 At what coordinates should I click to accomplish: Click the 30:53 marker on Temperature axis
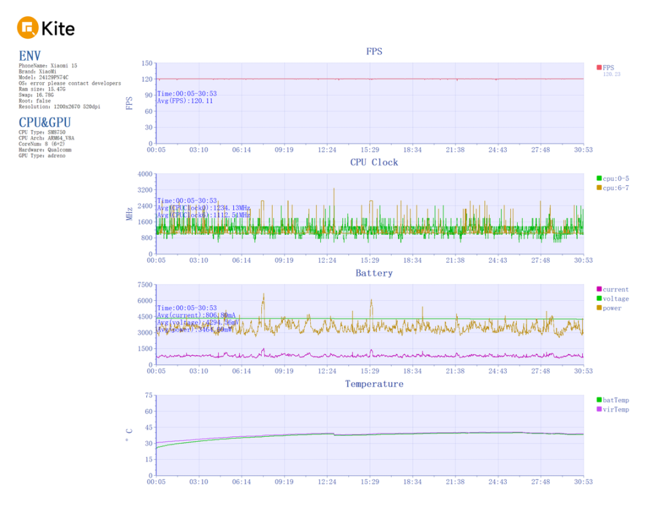(583, 482)
